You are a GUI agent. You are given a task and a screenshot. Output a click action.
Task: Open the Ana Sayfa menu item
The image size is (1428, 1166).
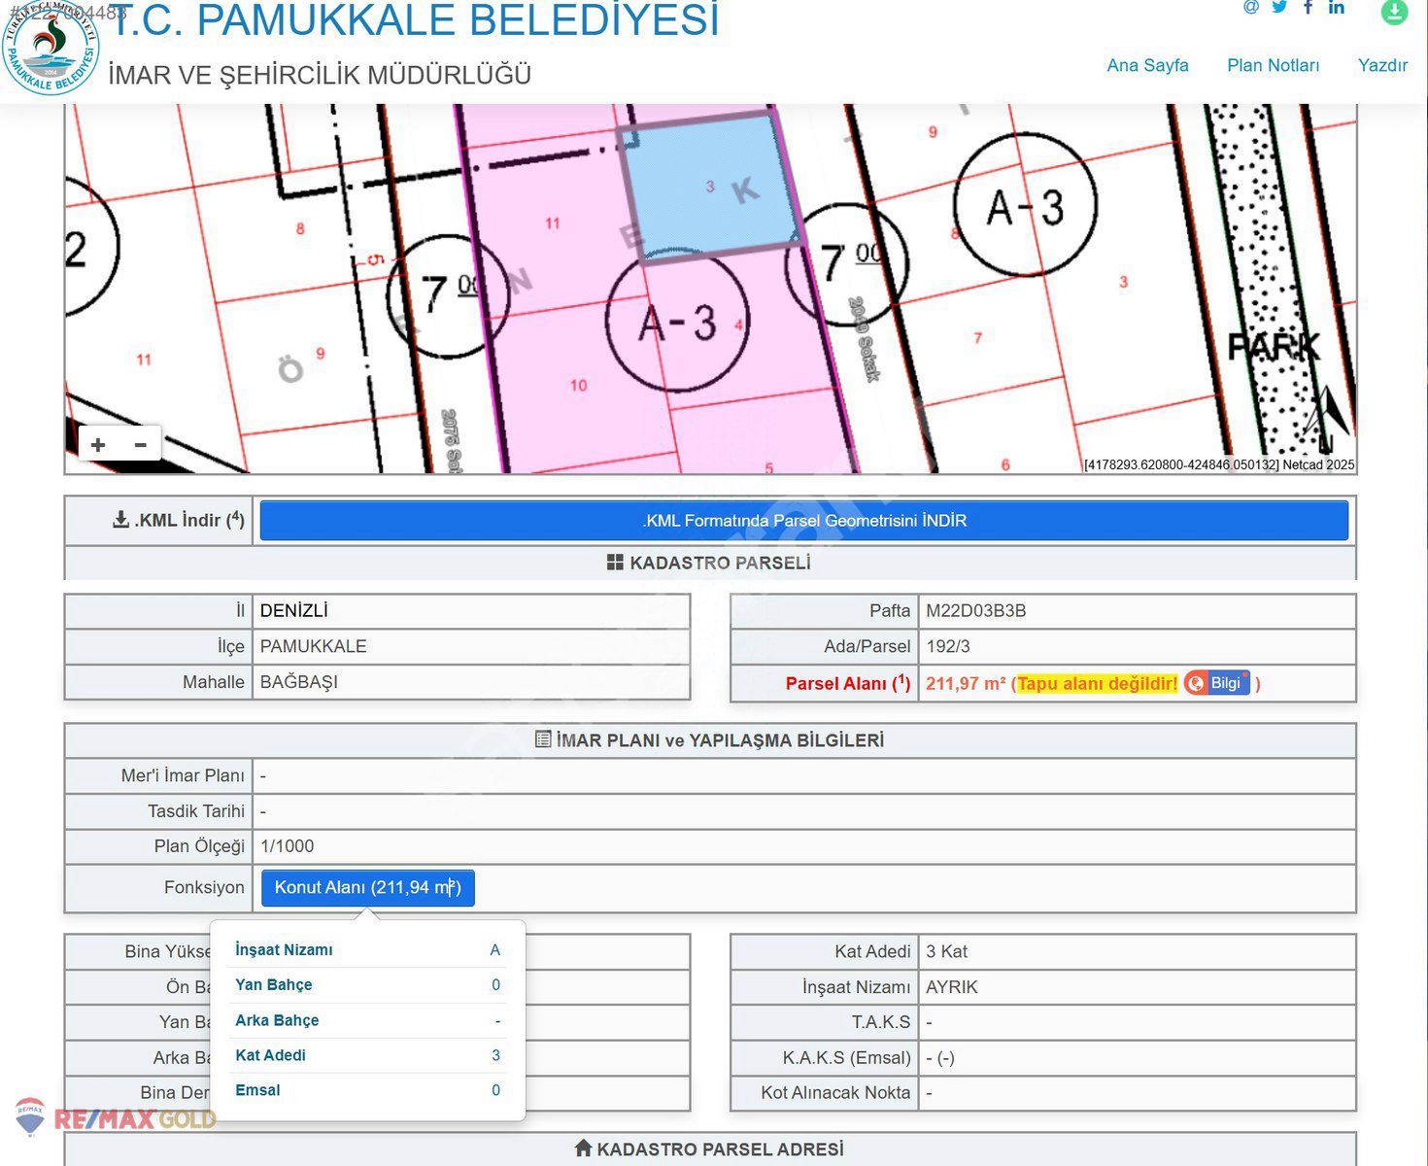coord(1147,65)
